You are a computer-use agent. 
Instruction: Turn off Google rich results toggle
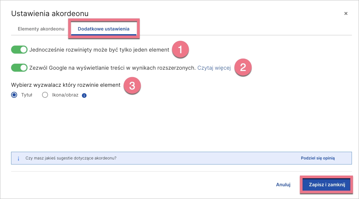click(19, 67)
